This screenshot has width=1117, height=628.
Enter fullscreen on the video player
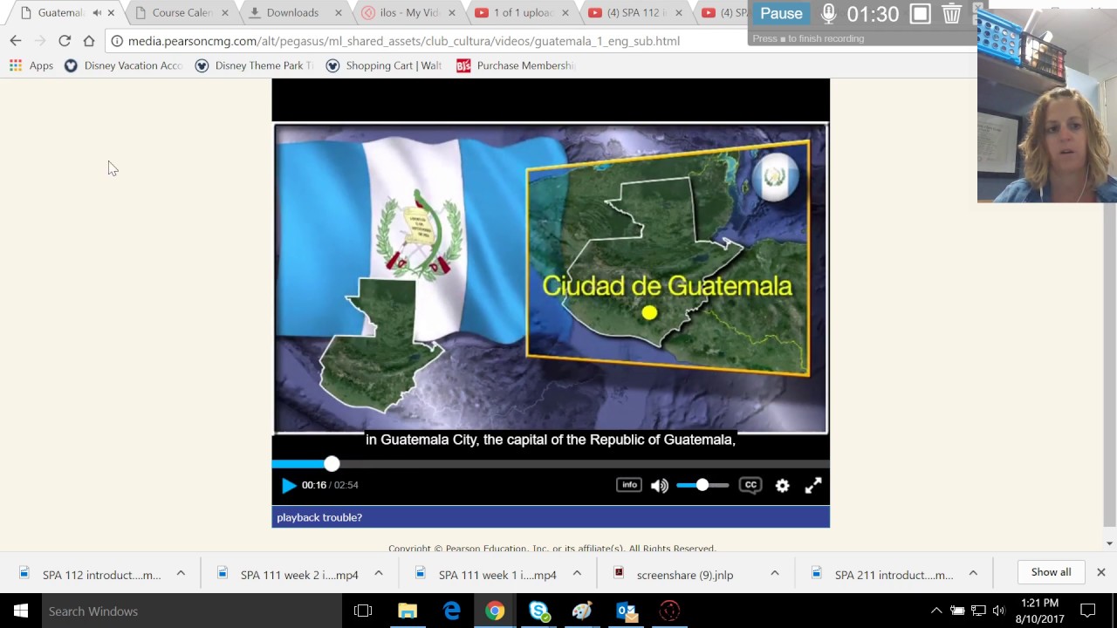pos(813,486)
